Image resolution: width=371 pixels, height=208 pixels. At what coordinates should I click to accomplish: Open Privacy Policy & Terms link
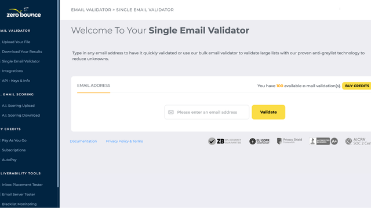coord(124,141)
